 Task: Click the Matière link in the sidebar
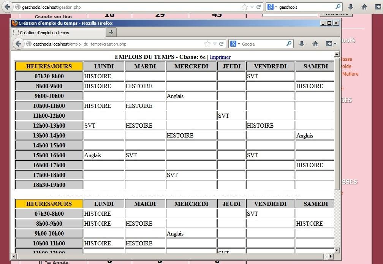coord(350,74)
